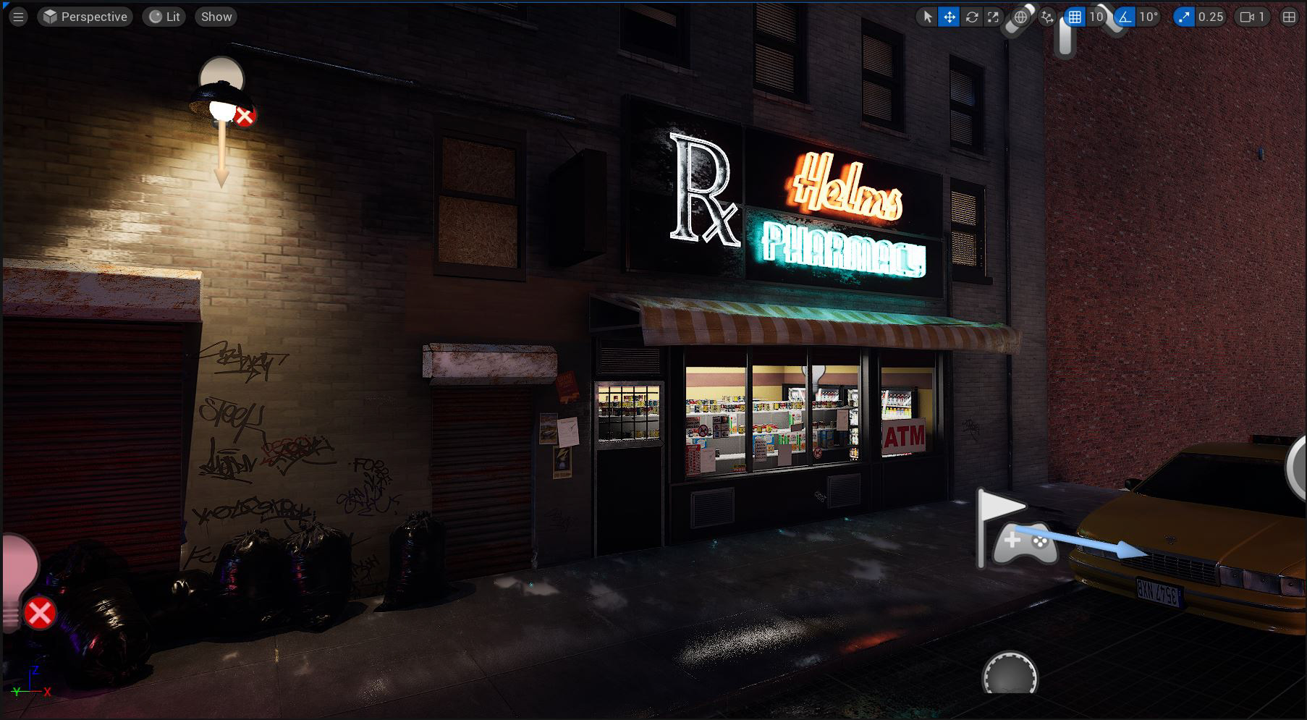
Task: Toggle scale snapping
Action: [x=1184, y=17]
